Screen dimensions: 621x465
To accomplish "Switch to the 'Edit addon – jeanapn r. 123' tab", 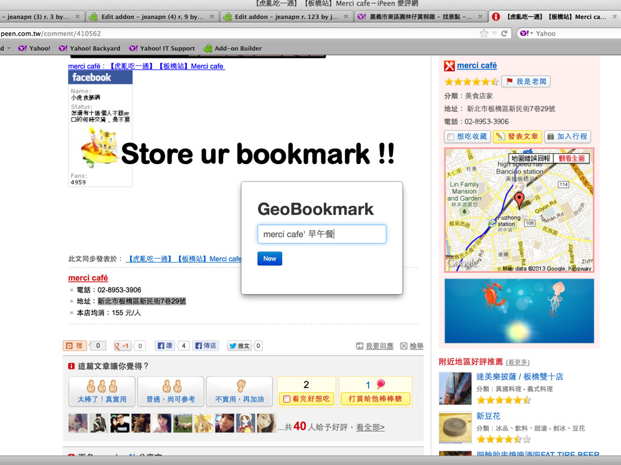I will point(286,16).
